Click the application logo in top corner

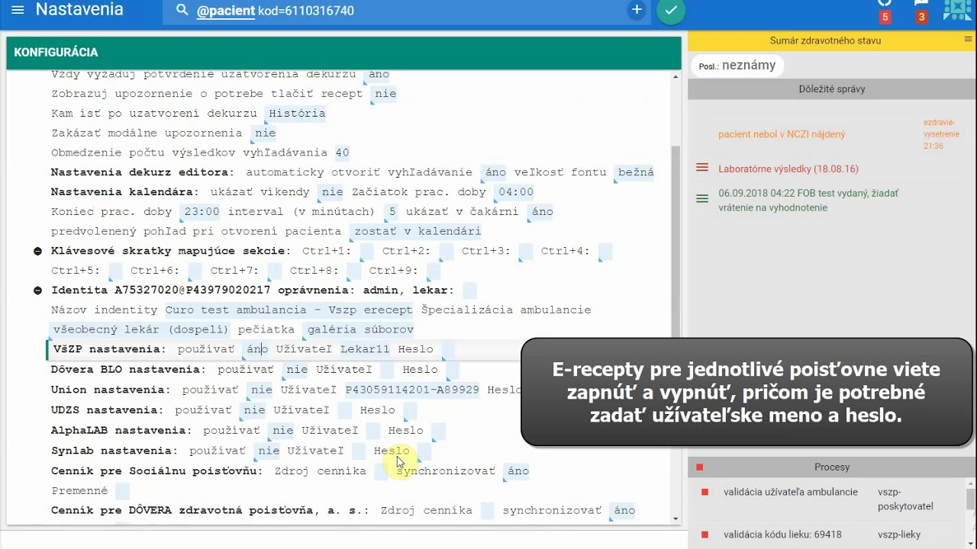(x=957, y=9)
